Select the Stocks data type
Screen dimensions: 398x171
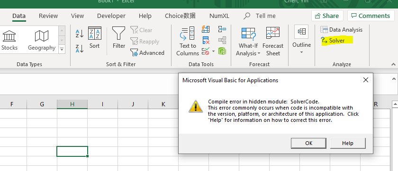tap(9, 40)
